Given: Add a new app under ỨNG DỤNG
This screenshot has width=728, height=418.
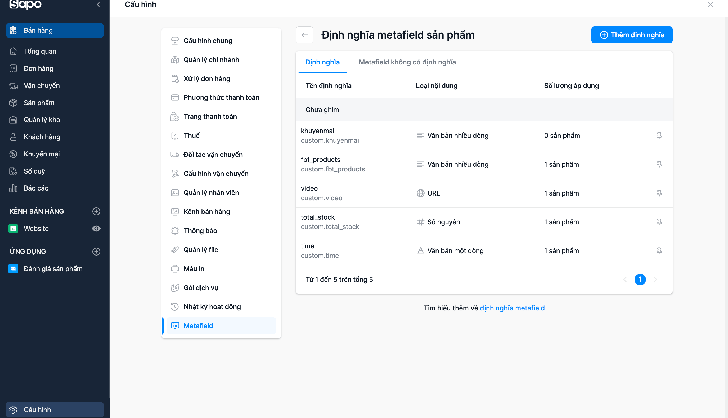Looking at the screenshot, I should click(96, 252).
